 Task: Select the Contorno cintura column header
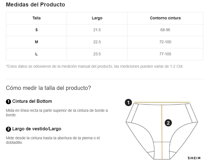pyautogui.click(x=165, y=18)
